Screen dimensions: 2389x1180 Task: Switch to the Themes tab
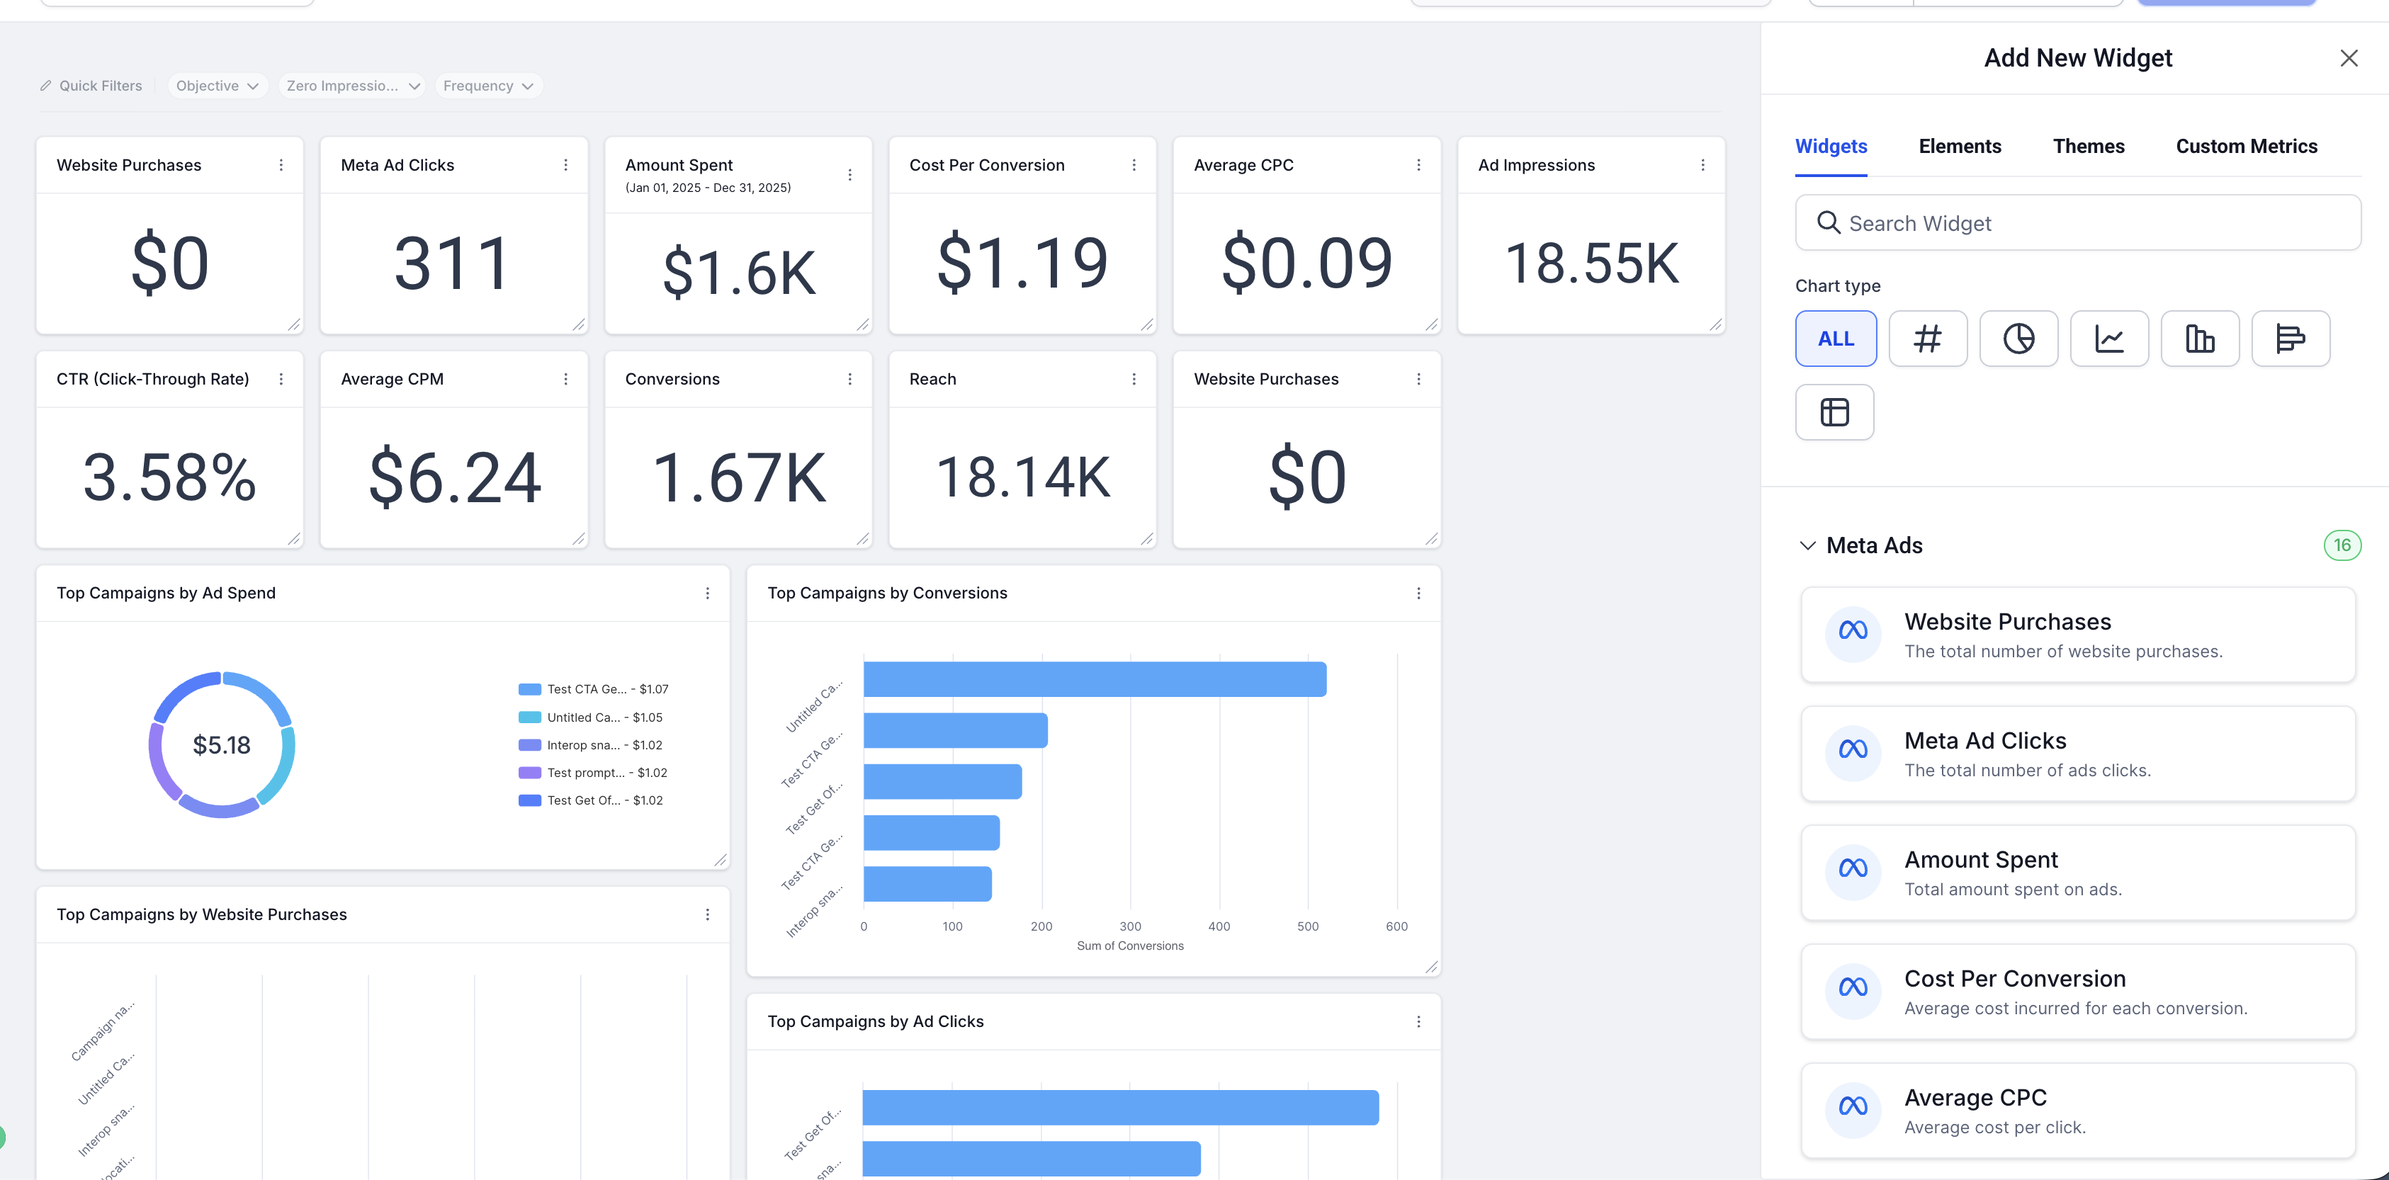2088,147
